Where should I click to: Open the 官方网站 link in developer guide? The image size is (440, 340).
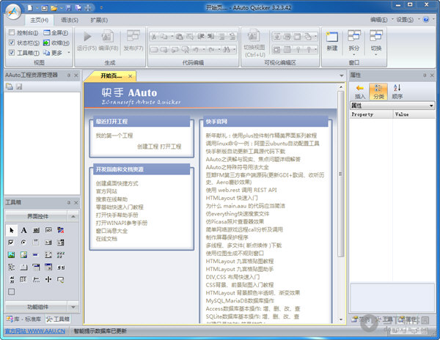(x=106, y=191)
